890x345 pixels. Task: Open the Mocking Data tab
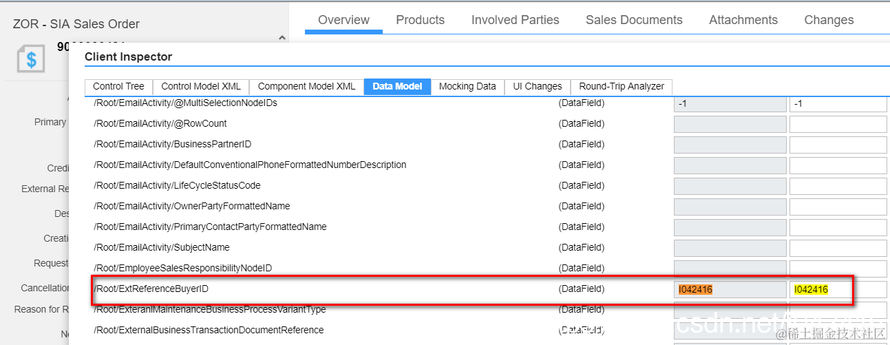click(x=467, y=86)
